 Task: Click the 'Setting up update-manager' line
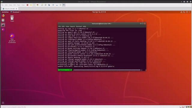[x=78, y=43]
